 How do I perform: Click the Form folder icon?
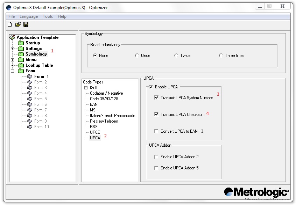[x=21, y=71]
